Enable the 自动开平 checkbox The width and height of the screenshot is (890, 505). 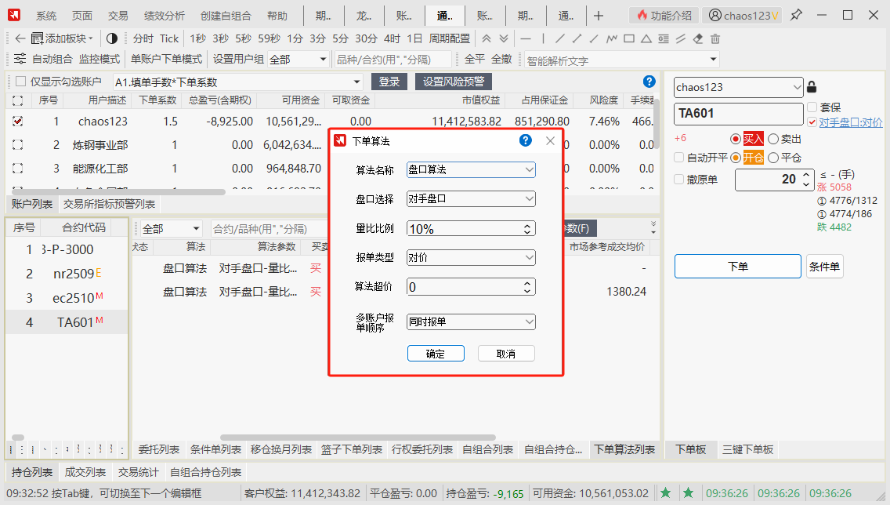(679, 158)
